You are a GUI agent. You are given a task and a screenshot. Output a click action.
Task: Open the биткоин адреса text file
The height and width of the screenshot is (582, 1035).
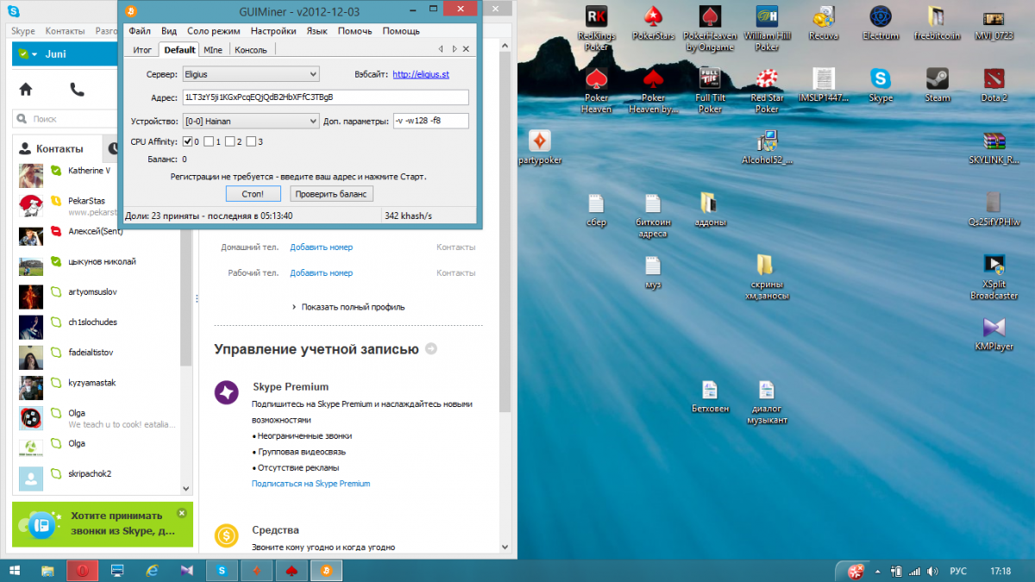(x=653, y=214)
